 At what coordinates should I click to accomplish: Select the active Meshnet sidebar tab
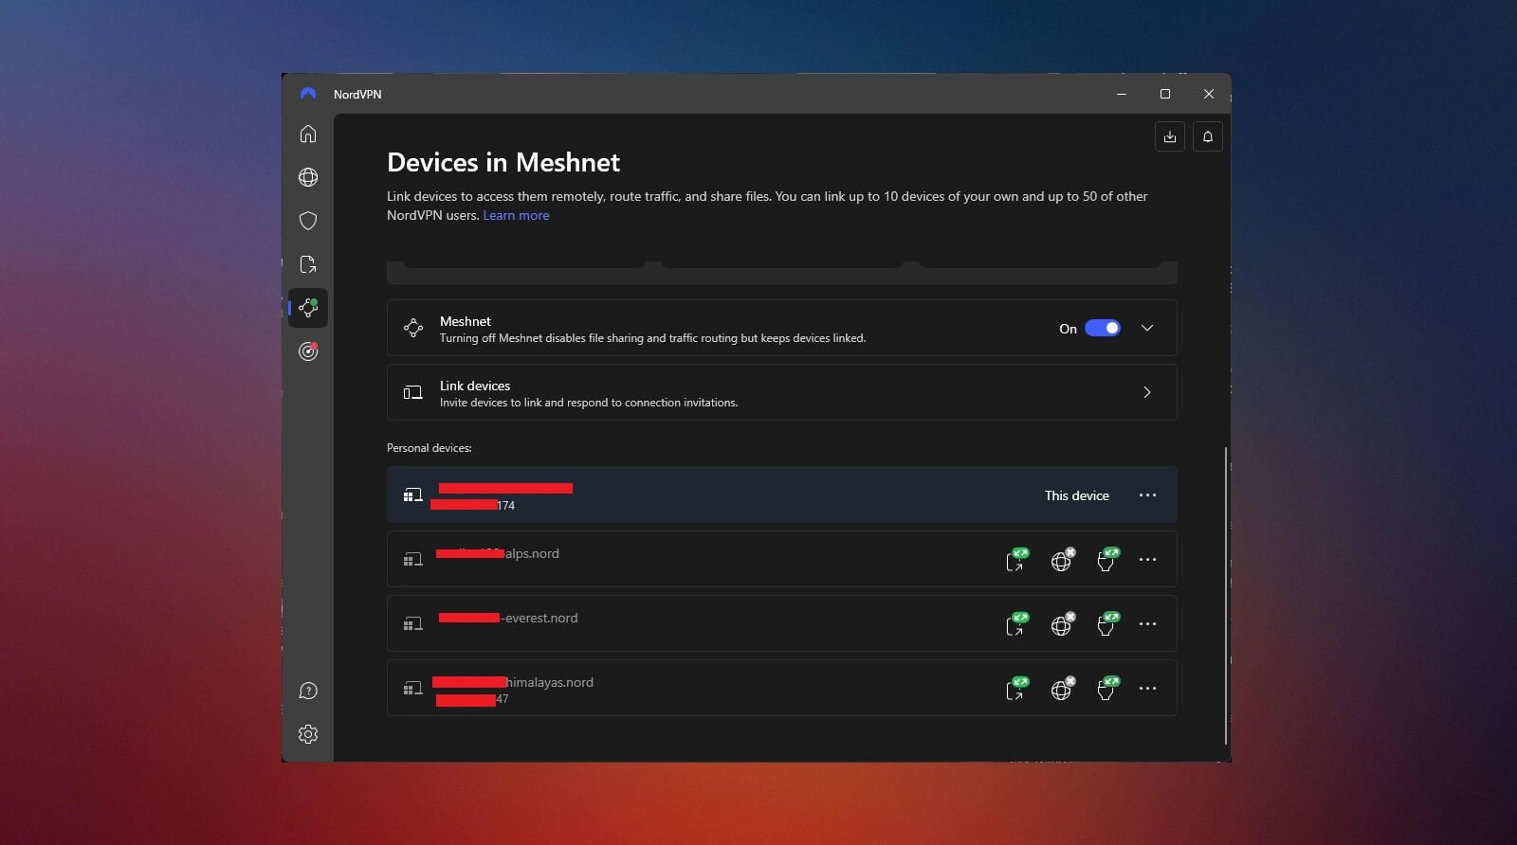point(308,308)
